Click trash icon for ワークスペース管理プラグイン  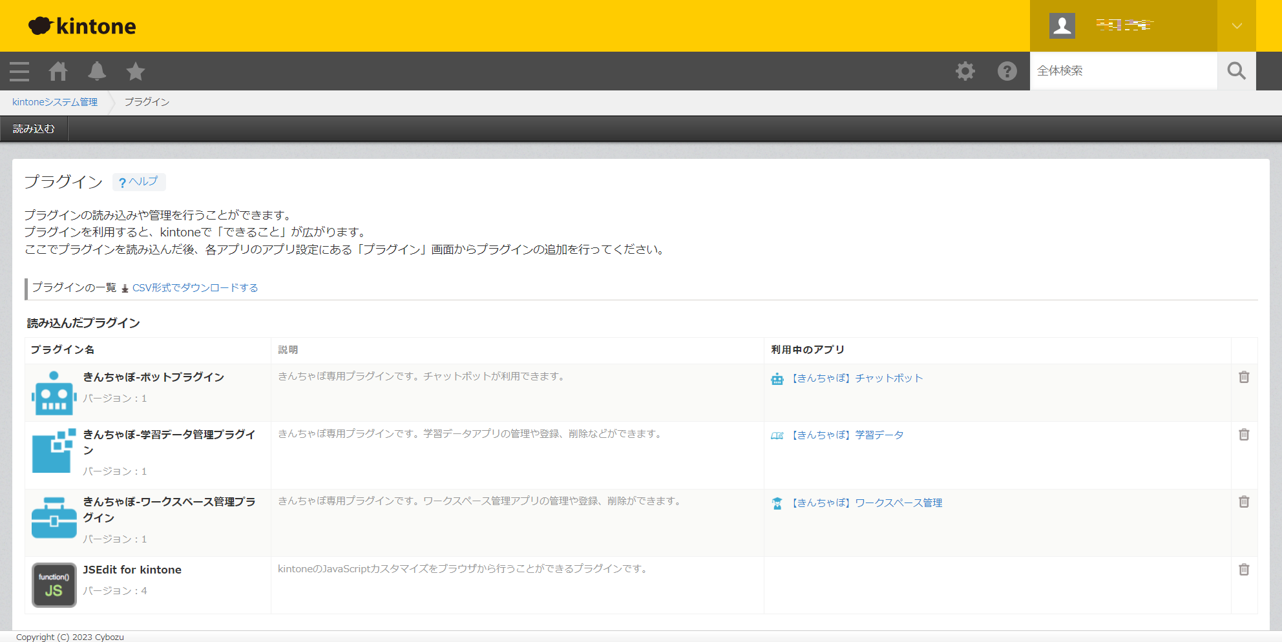coord(1244,502)
